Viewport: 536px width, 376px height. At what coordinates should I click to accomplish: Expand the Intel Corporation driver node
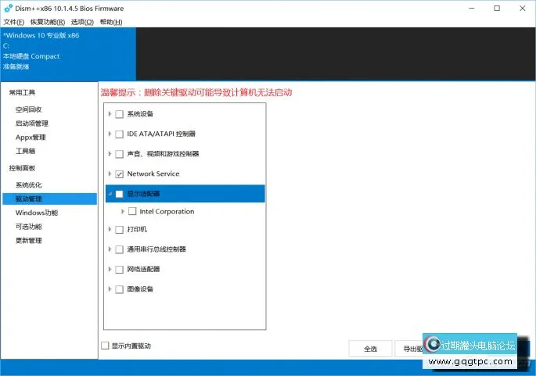point(123,211)
